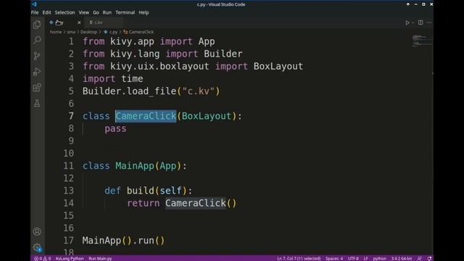The width and height of the screenshot is (464, 261).
Task: Change language mode 'python'
Action: tap(379, 258)
